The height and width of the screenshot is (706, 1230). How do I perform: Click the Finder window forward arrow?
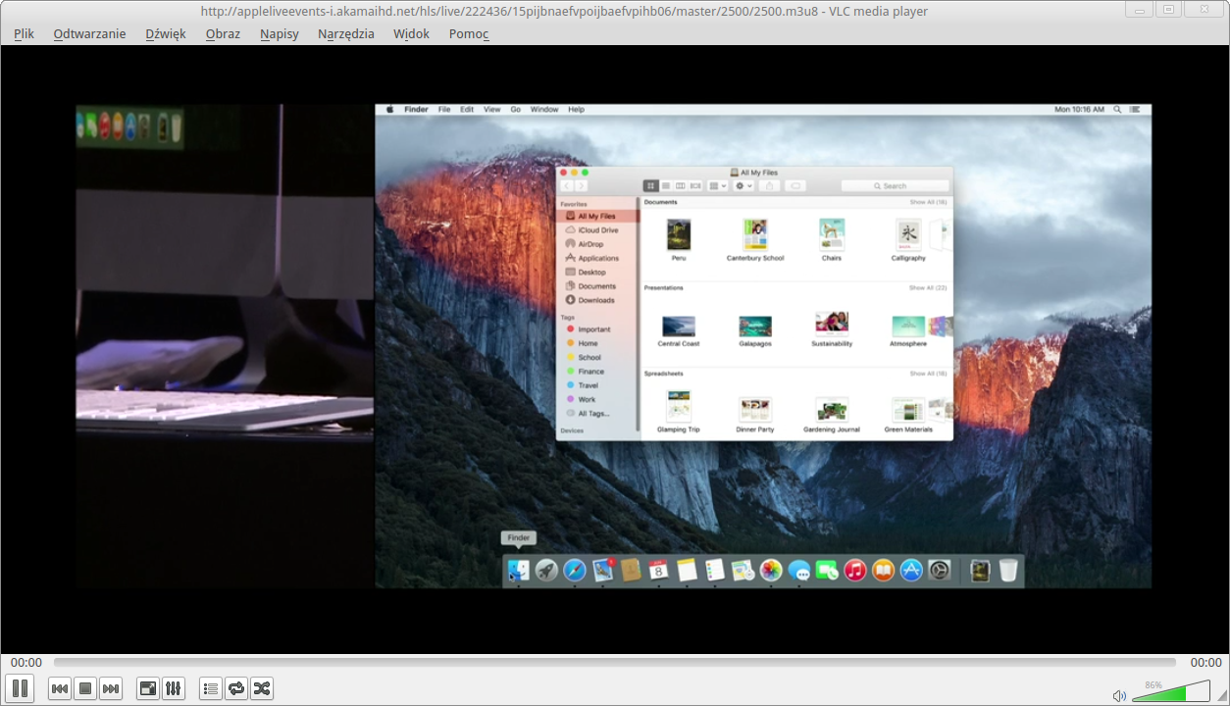pyautogui.click(x=581, y=185)
